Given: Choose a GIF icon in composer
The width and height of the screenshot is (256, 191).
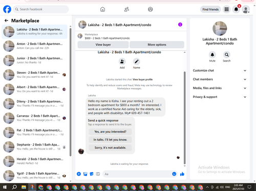Looking at the screenshot, I should [x=98, y=174].
